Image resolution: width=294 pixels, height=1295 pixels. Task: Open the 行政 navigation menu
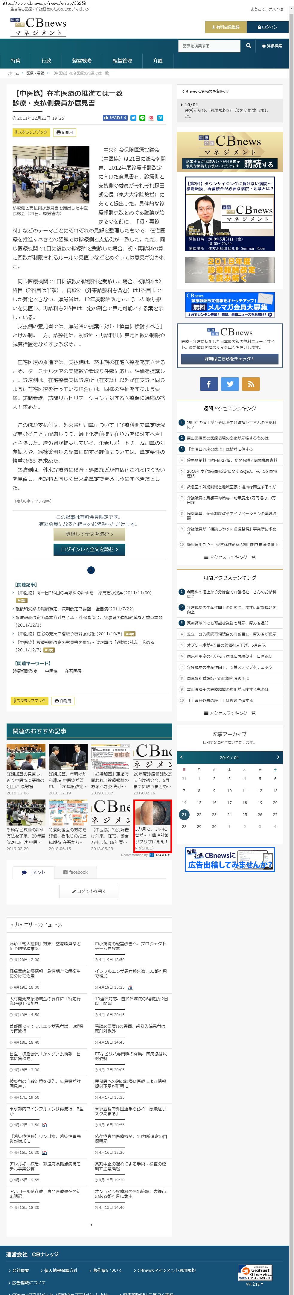46,61
